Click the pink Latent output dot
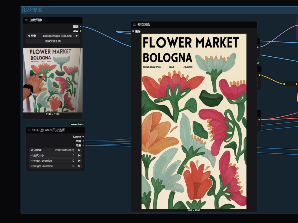Screen dimensions: 298x223 [83, 137]
